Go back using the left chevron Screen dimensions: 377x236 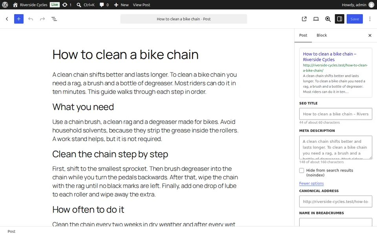(x=7, y=19)
